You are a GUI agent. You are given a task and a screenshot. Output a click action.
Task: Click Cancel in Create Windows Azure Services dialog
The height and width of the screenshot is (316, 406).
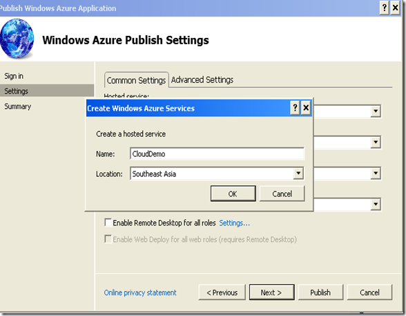coord(282,194)
